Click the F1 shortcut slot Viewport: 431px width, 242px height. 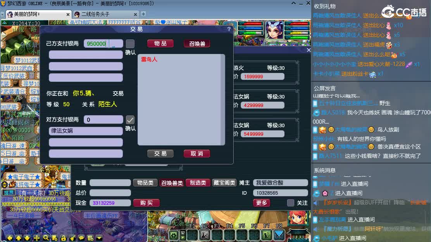(192, 236)
